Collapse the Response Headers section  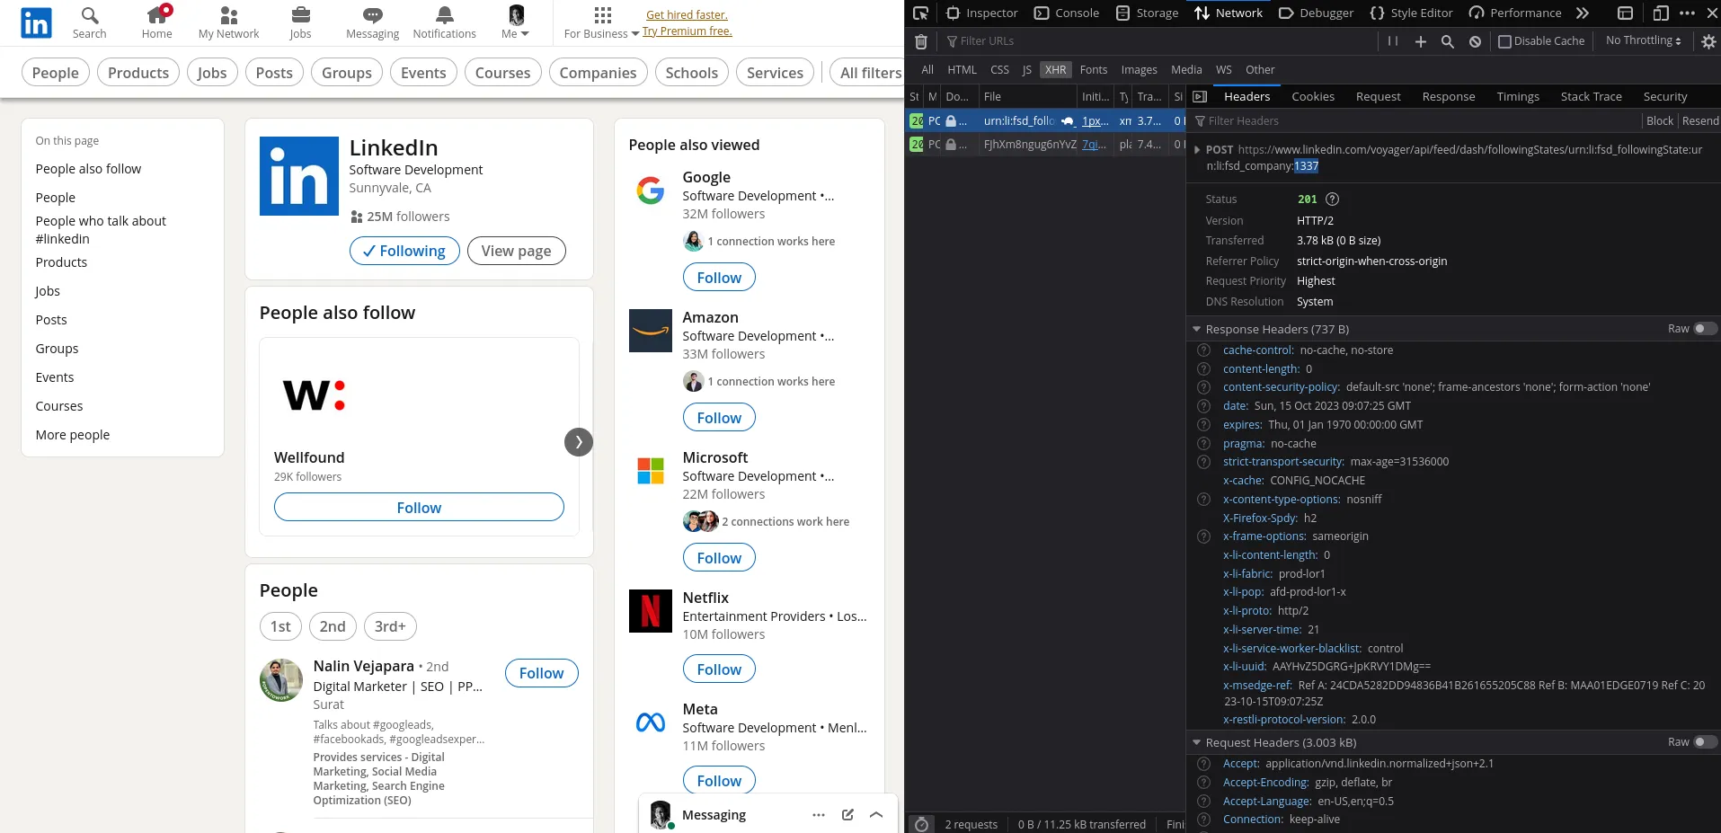[x=1196, y=330]
